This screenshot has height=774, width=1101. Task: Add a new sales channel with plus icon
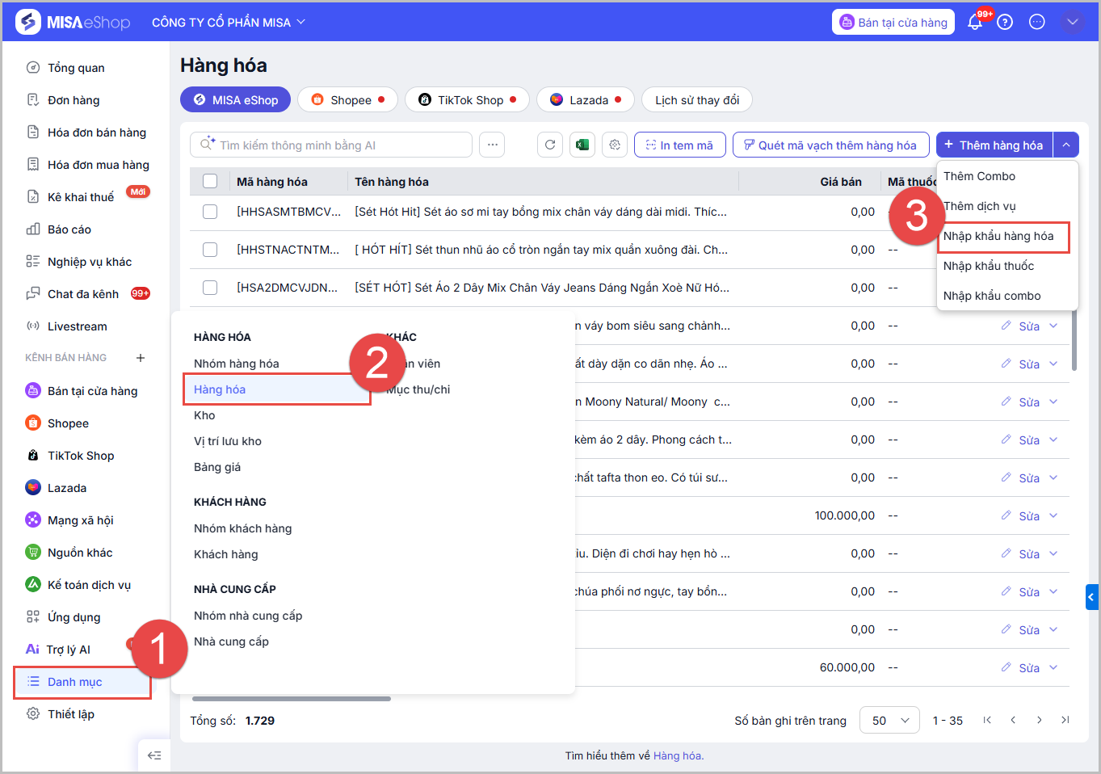(141, 358)
